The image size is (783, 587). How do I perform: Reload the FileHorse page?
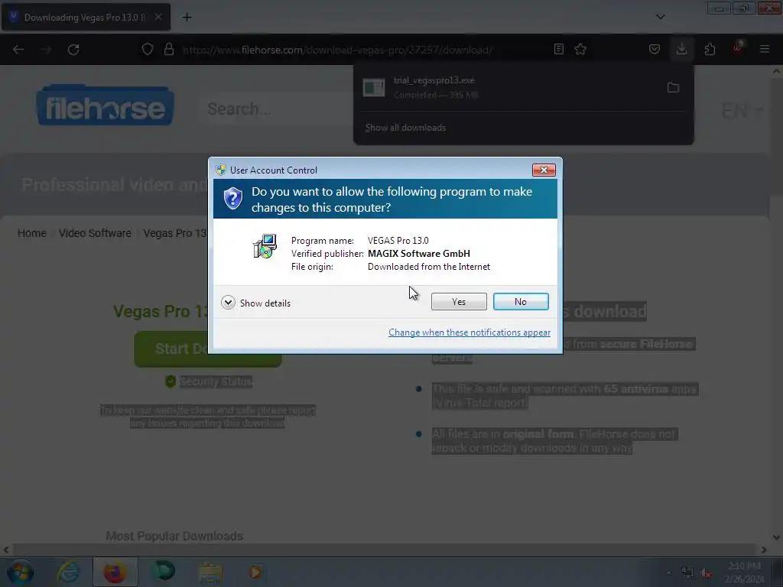click(73, 50)
